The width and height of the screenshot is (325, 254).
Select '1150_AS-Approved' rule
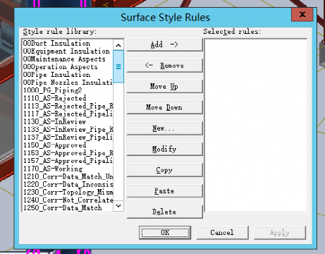tap(67, 145)
